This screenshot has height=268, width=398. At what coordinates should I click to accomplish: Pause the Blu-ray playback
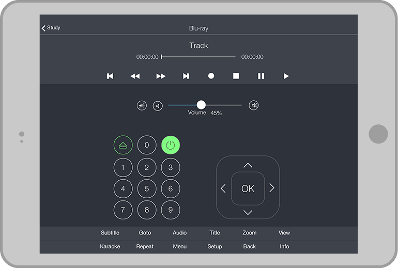(261, 76)
